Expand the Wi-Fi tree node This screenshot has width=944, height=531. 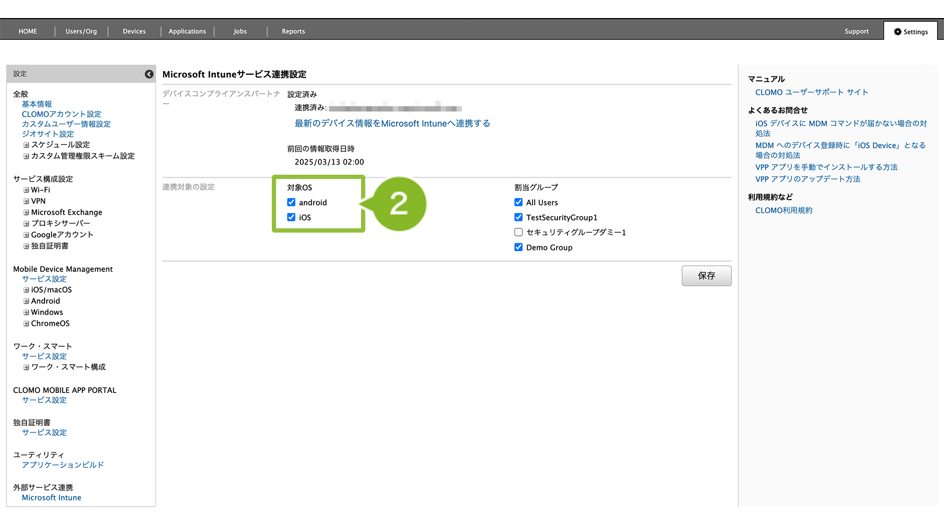point(26,190)
